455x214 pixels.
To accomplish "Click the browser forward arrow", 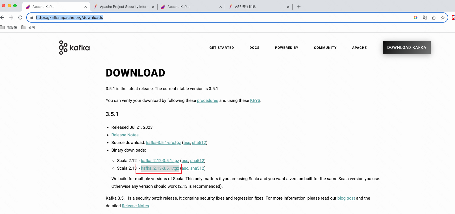I will [11, 18].
